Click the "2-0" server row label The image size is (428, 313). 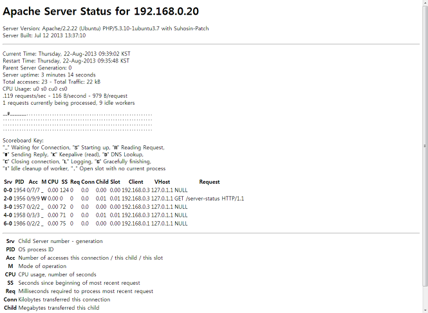[x=8, y=199]
